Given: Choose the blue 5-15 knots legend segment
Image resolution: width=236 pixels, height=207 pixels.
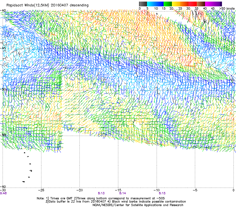Looking at the screenshot, I should (x=155, y=4).
